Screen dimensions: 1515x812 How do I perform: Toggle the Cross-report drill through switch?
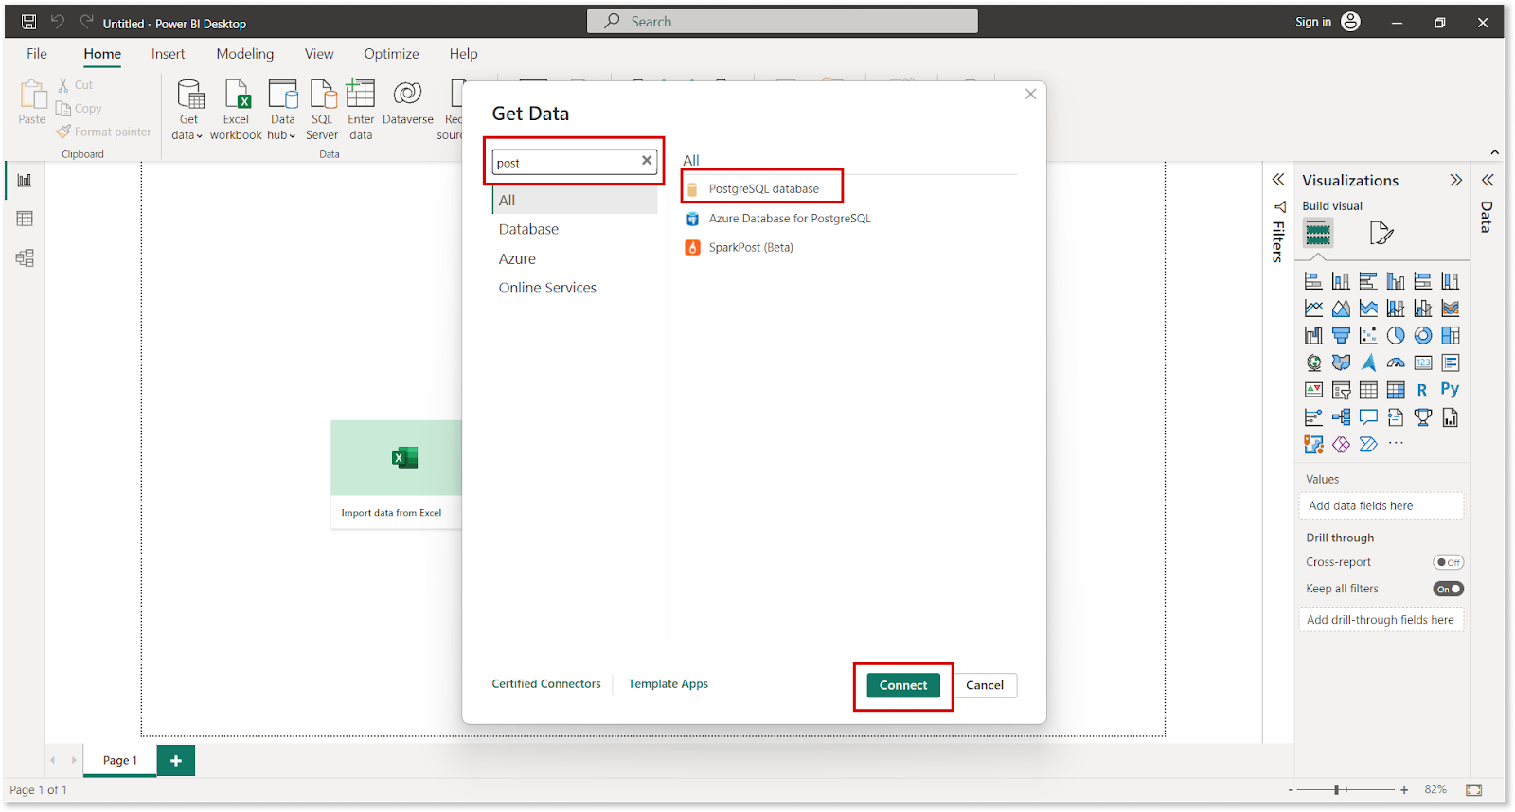pyautogui.click(x=1448, y=562)
